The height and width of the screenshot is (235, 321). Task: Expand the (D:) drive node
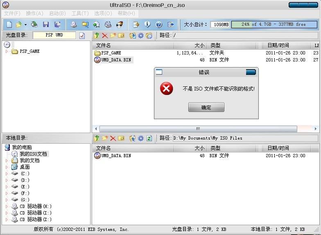[7, 180]
